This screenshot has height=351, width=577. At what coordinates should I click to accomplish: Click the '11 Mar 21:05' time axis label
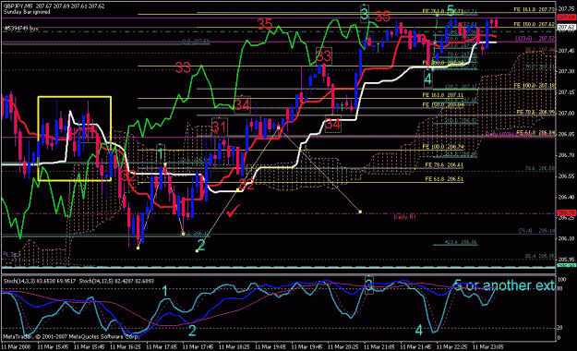(x=379, y=346)
